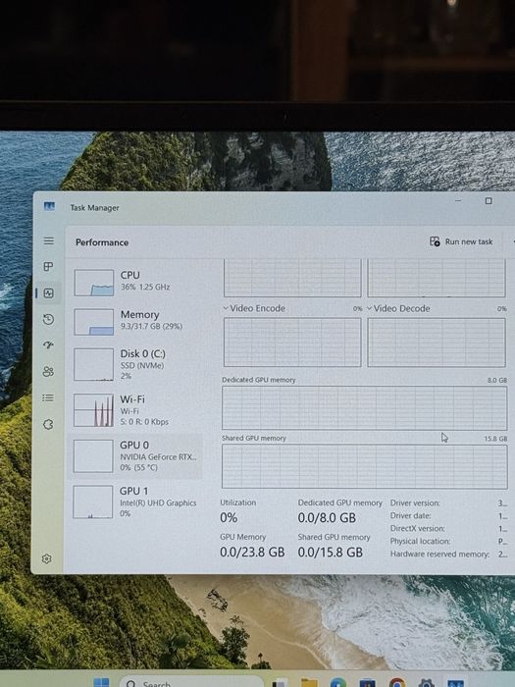Screen dimensions: 515x687
Task: Open the Services page icon
Action: [48, 424]
